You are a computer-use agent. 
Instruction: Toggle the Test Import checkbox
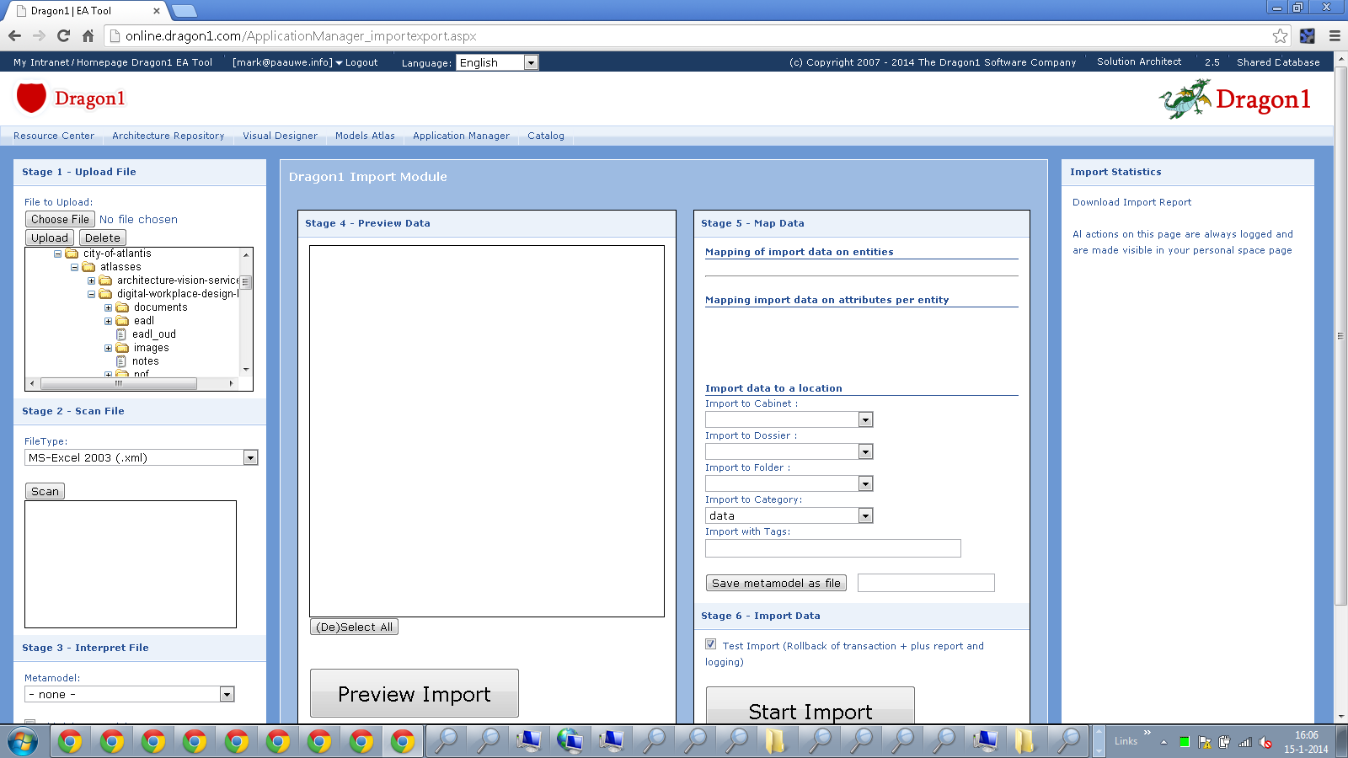711,644
